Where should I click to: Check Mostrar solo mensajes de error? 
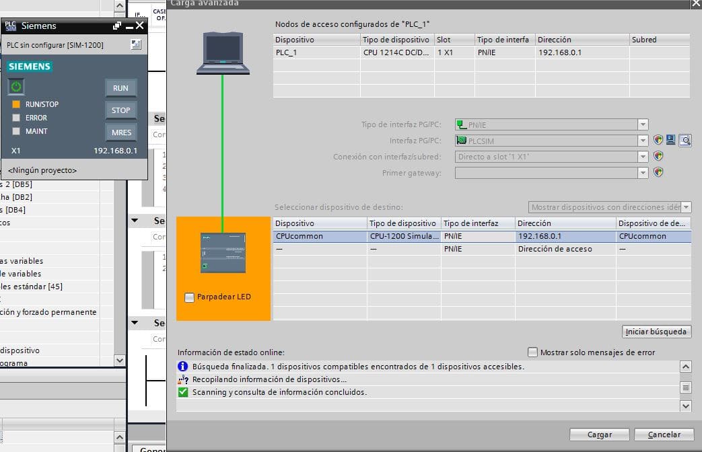(532, 352)
